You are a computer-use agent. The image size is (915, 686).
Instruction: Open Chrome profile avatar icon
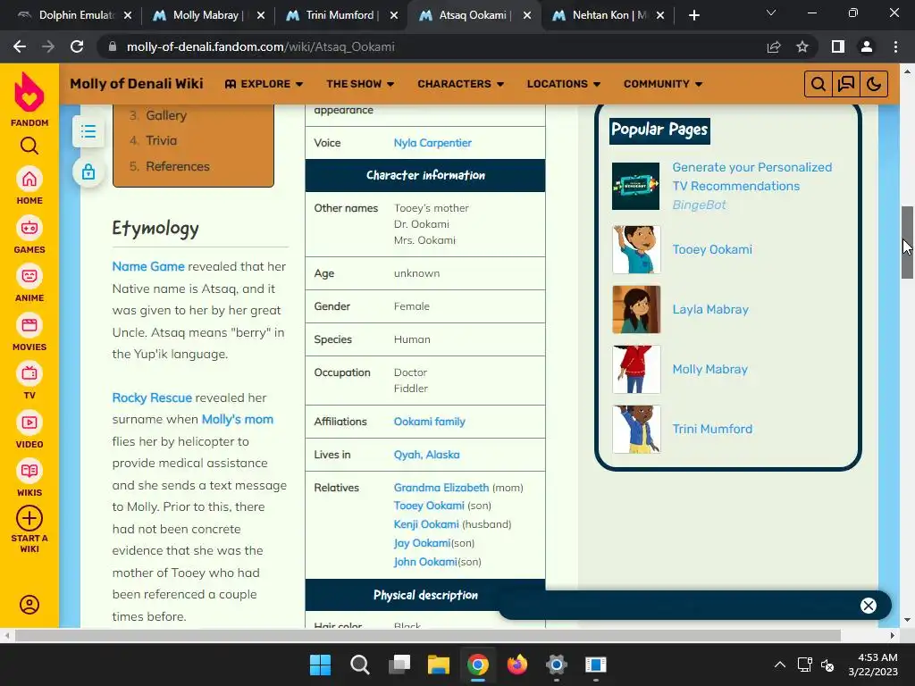(867, 46)
